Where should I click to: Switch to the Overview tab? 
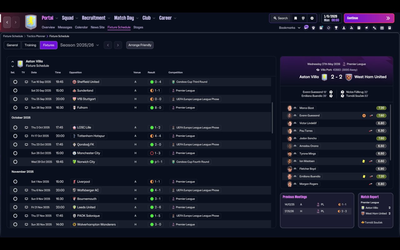[48, 27]
